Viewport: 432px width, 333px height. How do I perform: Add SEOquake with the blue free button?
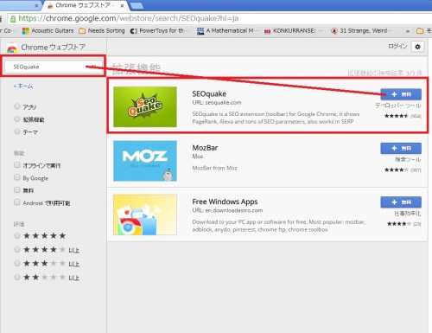pos(401,94)
